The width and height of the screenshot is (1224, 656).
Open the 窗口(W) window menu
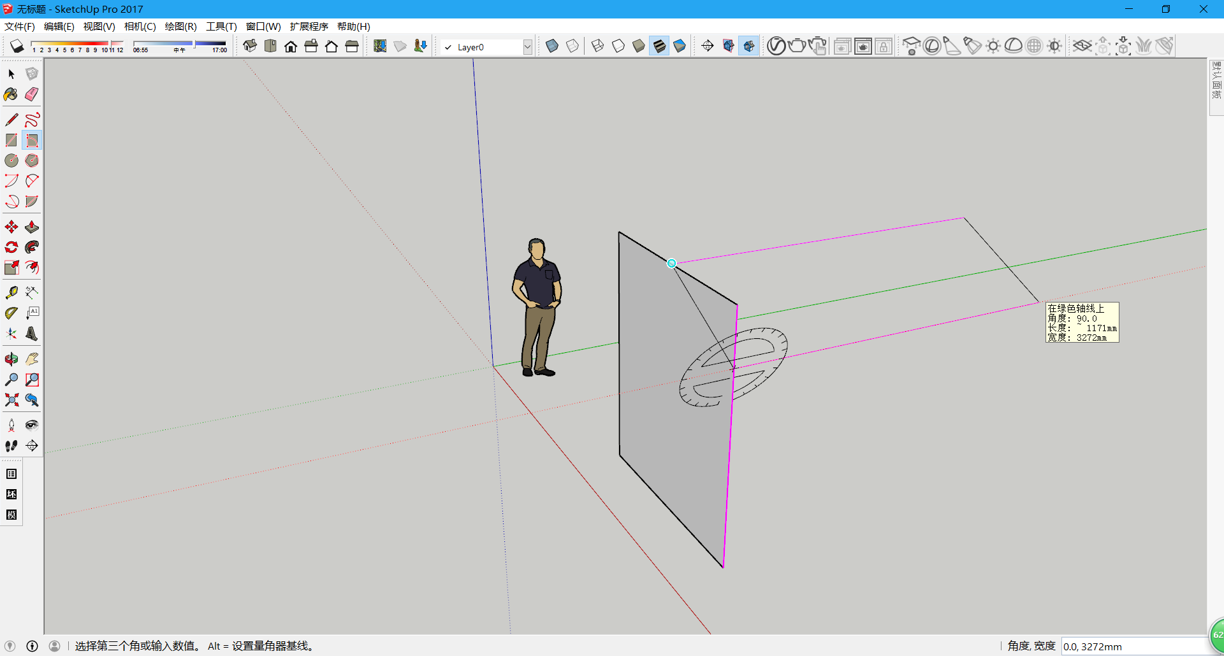[x=263, y=26]
